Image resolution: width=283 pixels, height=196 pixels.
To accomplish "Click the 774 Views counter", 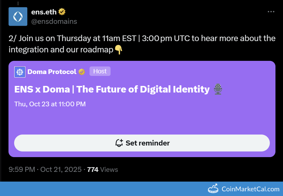I will click(x=102, y=170).
